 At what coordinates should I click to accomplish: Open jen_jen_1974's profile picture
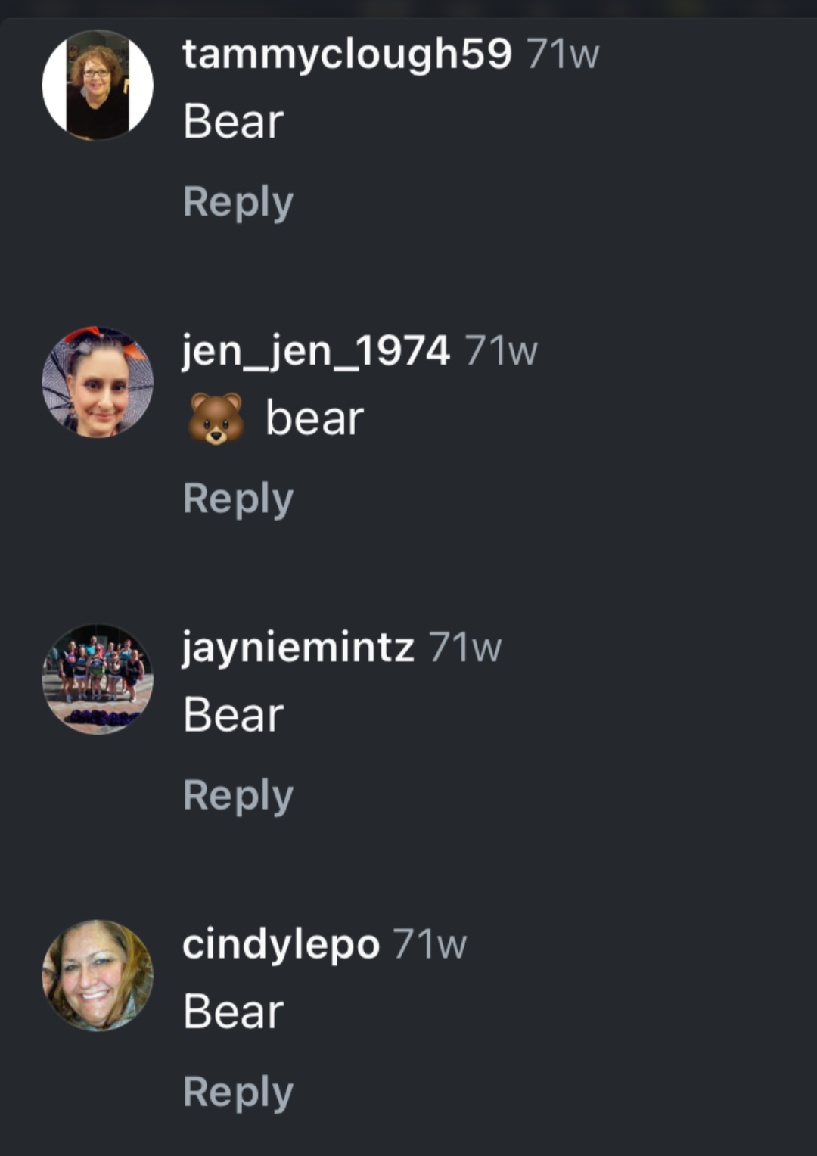98,382
